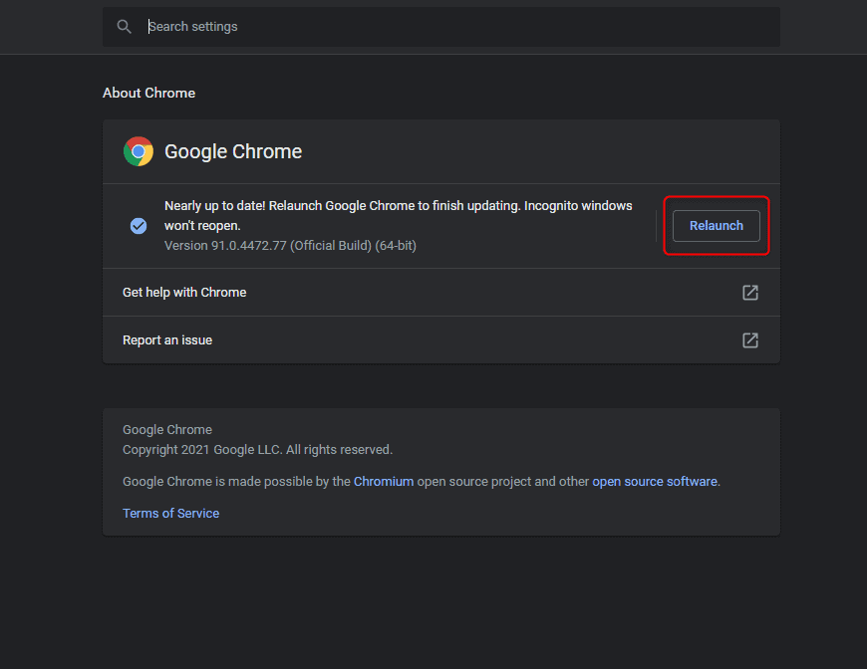Click the Google Chrome logo icon
This screenshot has width=867, height=669.
tap(139, 151)
